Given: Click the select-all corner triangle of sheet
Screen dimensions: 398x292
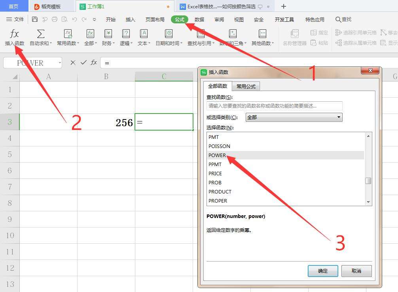Looking at the screenshot, I should point(15,76).
